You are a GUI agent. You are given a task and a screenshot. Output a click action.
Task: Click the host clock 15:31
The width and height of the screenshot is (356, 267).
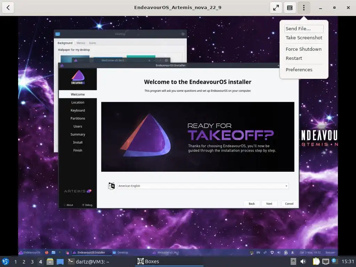click(348, 261)
